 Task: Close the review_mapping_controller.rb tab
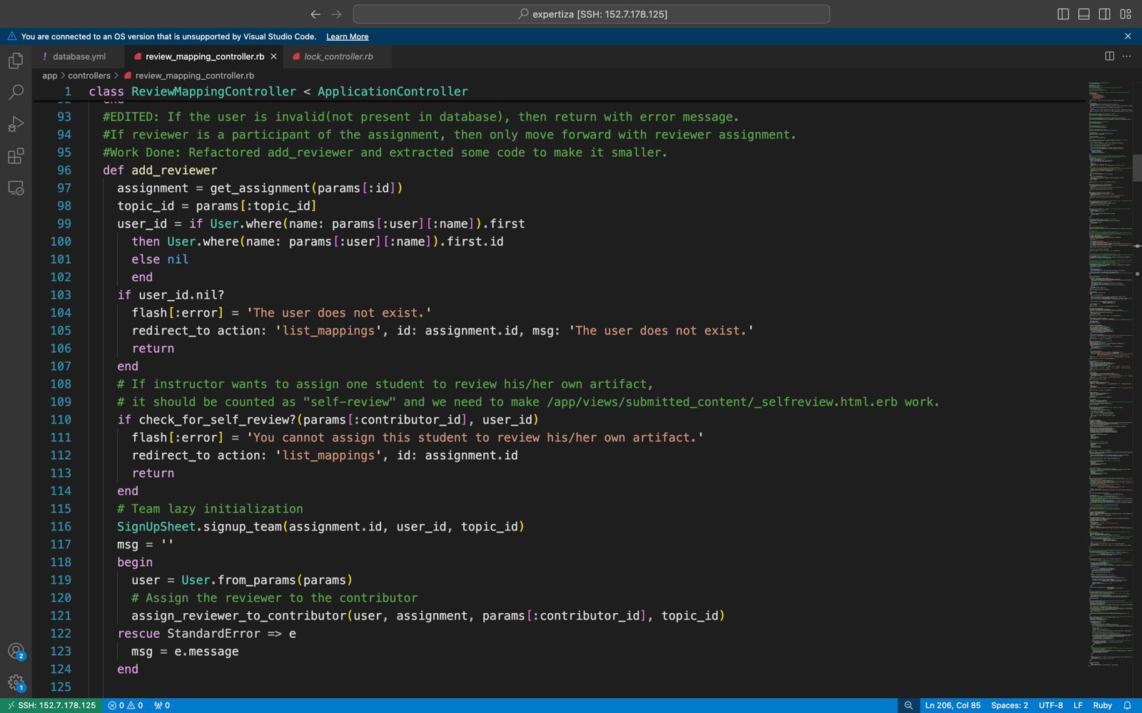click(273, 56)
